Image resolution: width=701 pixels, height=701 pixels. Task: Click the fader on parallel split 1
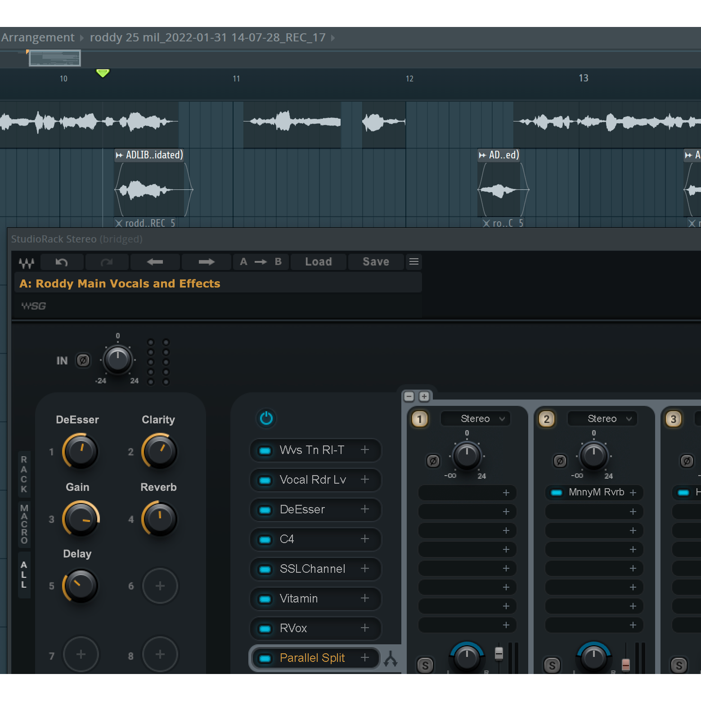click(x=499, y=653)
